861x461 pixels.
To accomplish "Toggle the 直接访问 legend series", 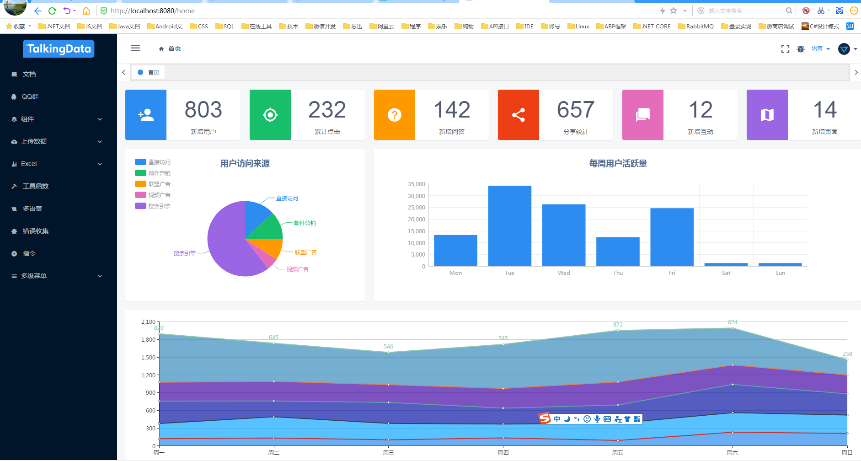I will [x=153, y=162].
